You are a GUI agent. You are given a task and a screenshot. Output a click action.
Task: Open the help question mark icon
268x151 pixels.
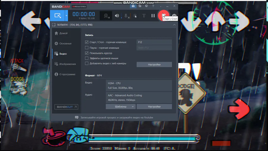(153, 6)
